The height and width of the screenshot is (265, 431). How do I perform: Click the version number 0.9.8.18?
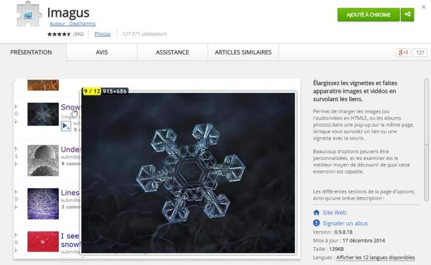[x=343, y=232]
